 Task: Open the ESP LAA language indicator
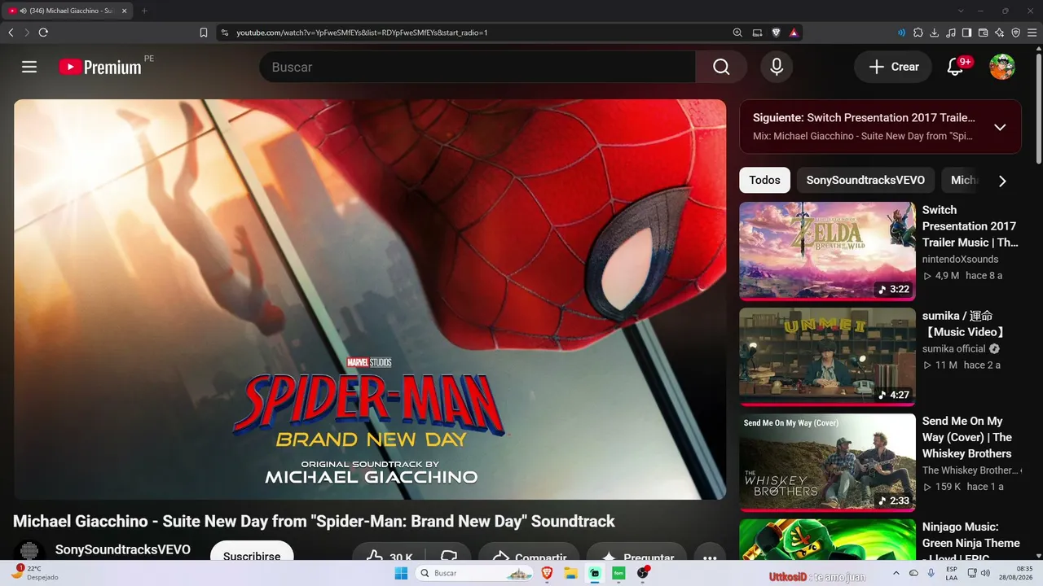[952, 573]
